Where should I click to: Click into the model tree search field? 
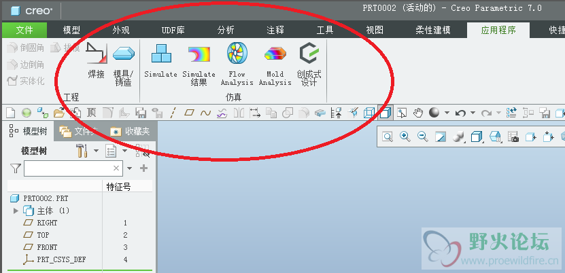(x=73, y=168)
